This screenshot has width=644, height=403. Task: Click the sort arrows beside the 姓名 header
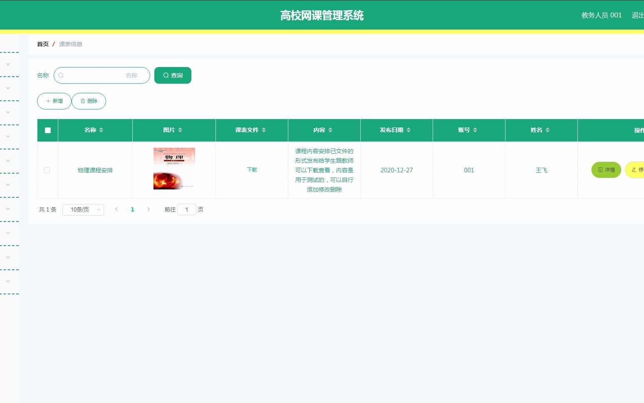point(548,130)
